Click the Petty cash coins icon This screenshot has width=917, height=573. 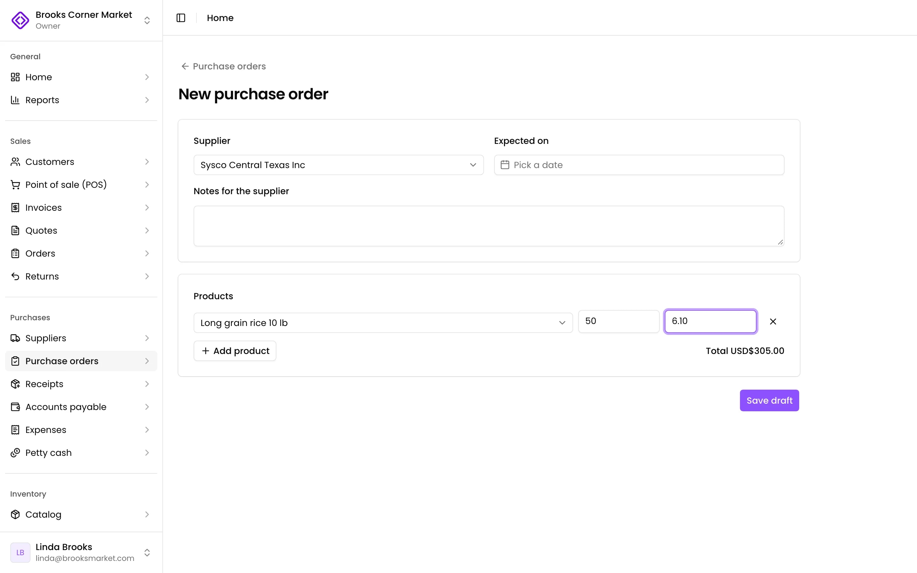point(15,453)
